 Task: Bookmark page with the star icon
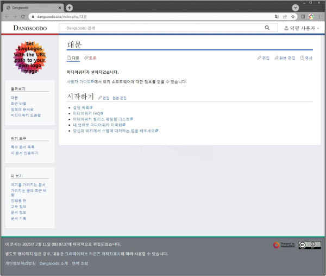pyautogui.click(x=293, y=17)
